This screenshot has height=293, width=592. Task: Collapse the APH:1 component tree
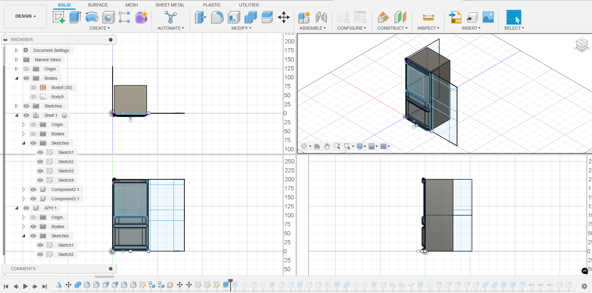(x=17, y=208)
